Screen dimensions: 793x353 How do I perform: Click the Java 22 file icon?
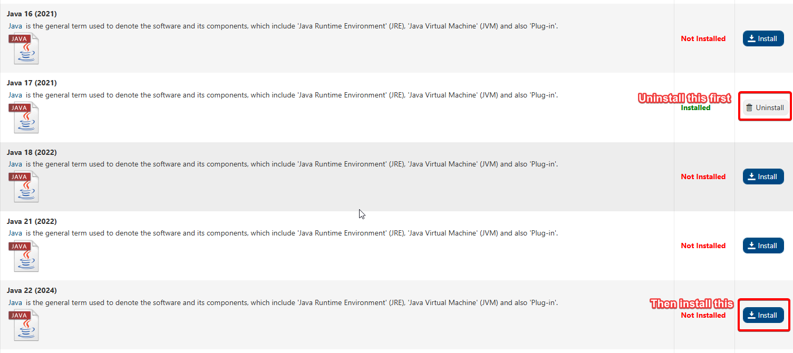[x=23, y=325]
